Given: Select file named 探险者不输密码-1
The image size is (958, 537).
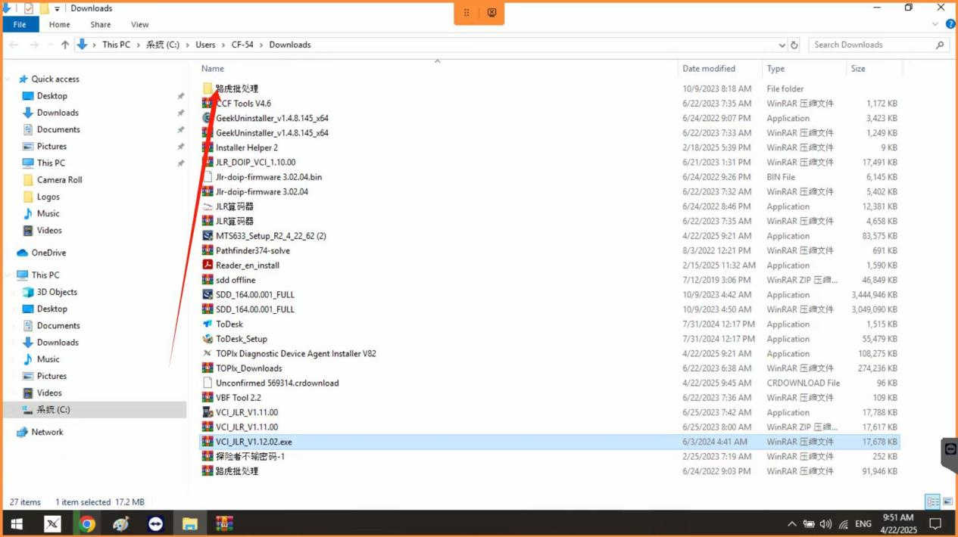Looking at the screenshot, I should click(250, 456).
